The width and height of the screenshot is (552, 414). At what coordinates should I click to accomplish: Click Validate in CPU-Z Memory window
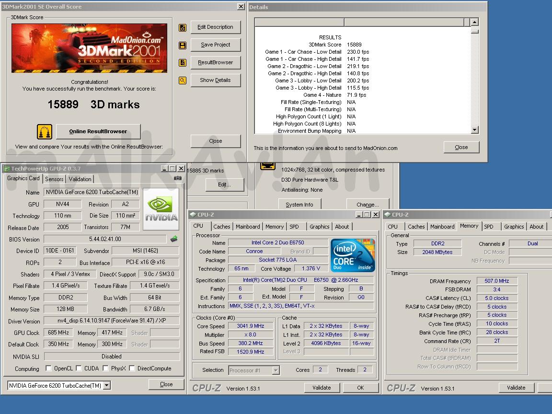[x=516, y=388]
